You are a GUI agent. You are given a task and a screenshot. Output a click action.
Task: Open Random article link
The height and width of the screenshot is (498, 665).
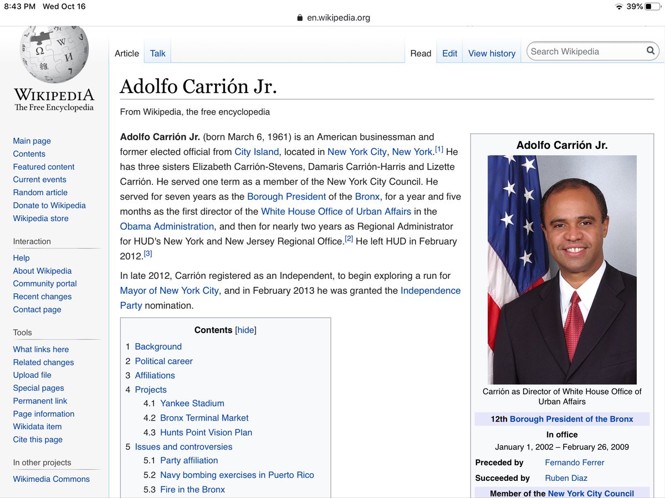tap(40, 193)
